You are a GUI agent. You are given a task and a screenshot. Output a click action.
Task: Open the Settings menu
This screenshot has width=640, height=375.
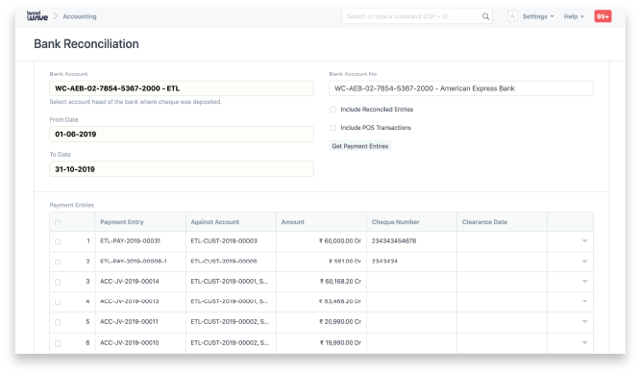[x=537, y=16]
